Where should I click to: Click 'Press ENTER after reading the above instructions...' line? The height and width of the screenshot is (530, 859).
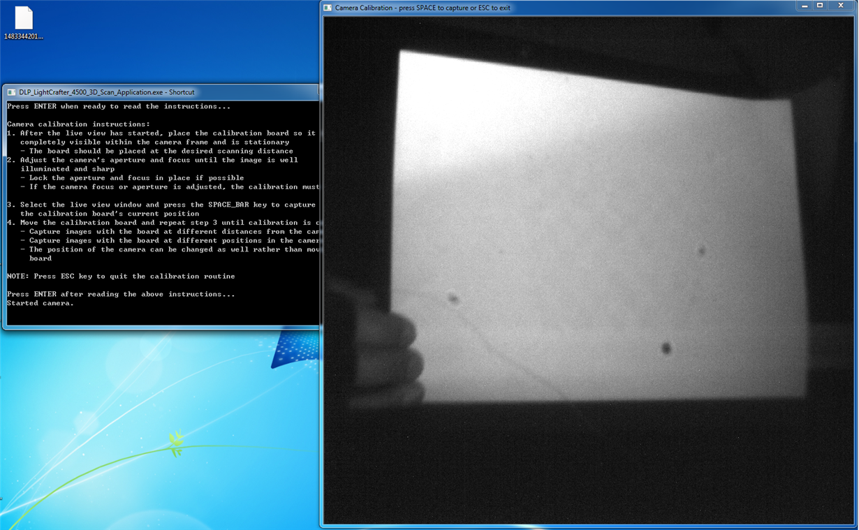point(121,294)
